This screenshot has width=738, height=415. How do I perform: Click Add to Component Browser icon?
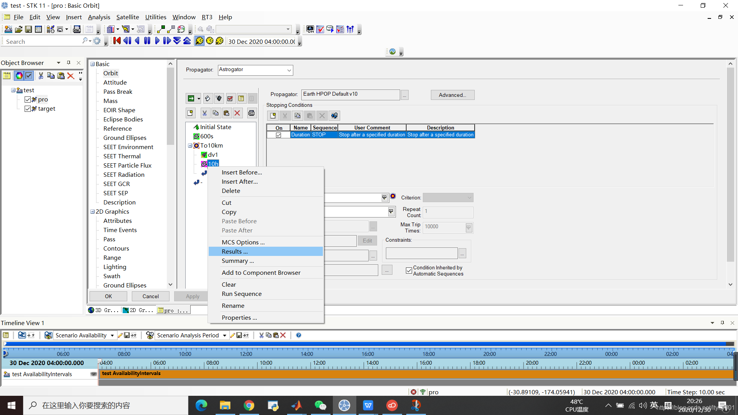[334, 116]
